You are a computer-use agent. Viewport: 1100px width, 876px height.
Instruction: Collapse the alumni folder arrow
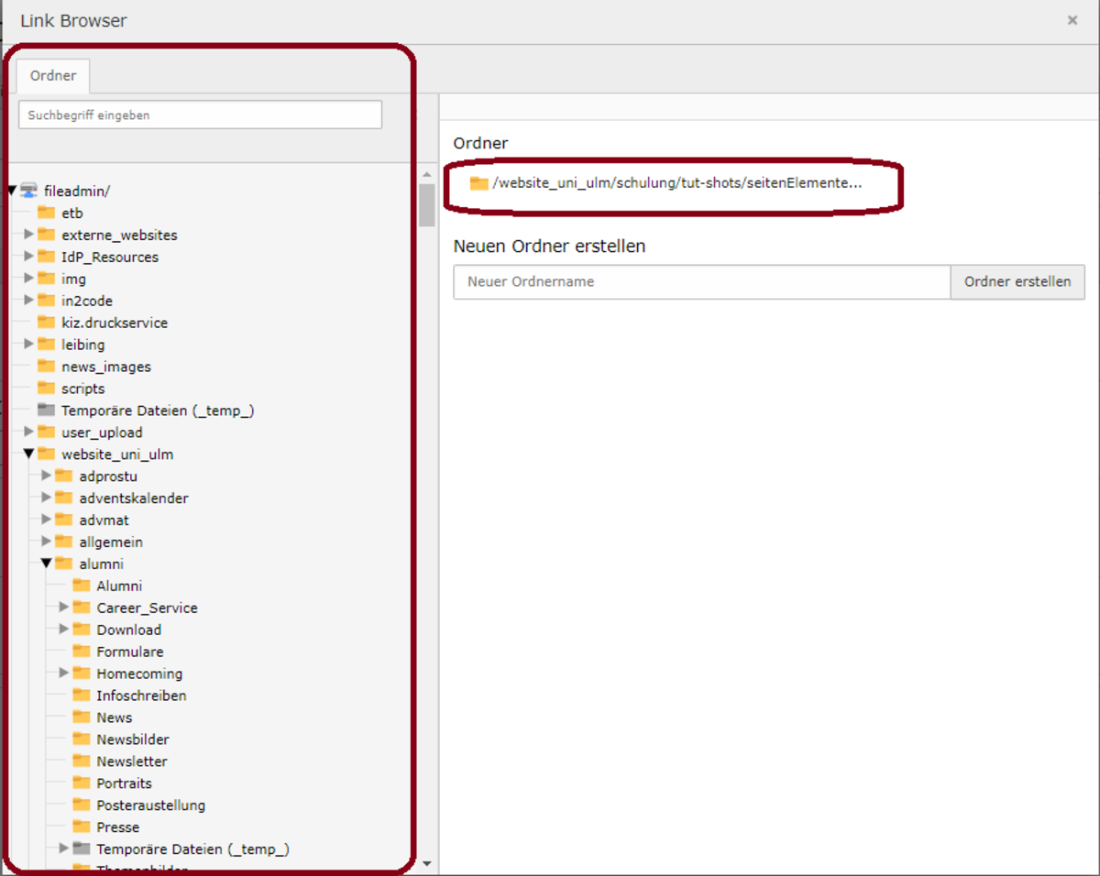46,564
